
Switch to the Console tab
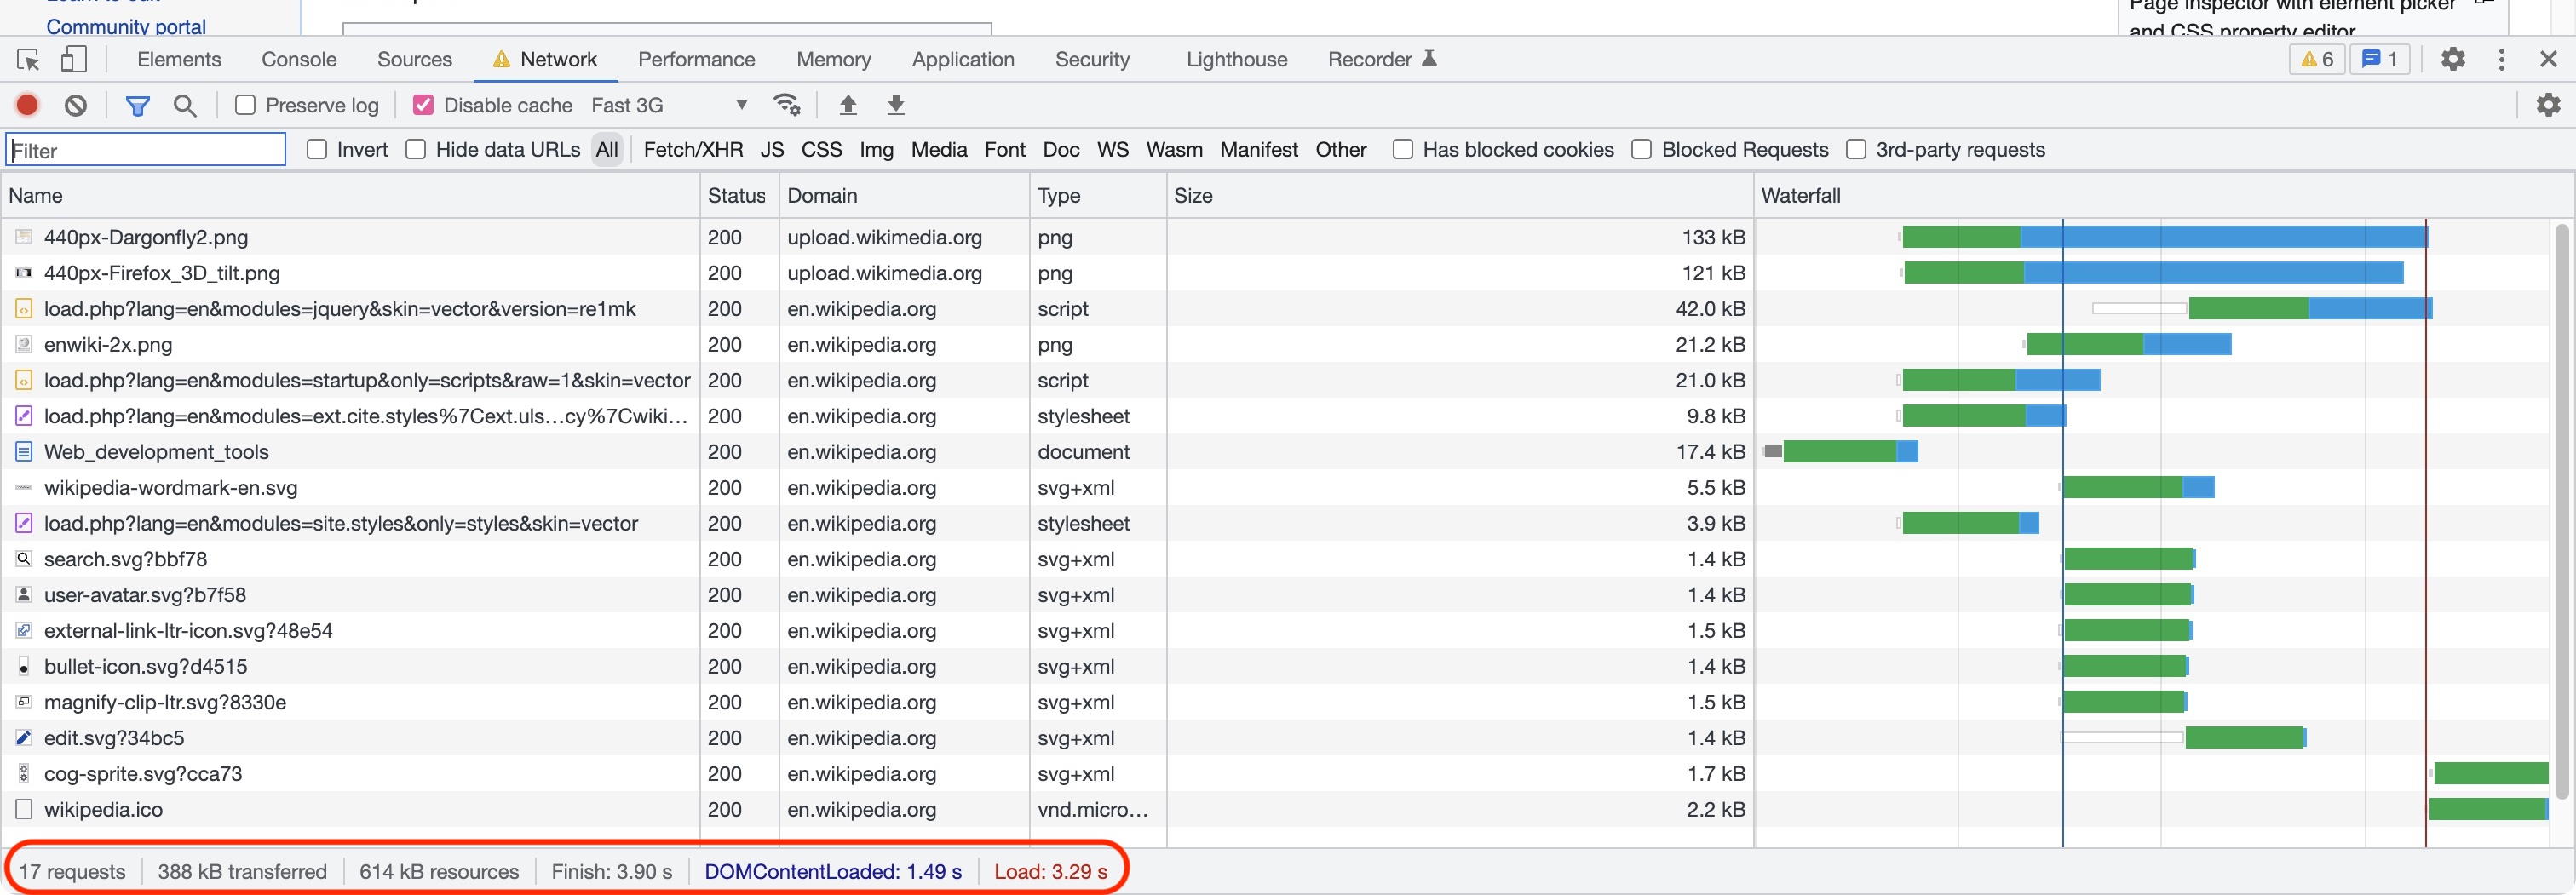pos(299,60)
